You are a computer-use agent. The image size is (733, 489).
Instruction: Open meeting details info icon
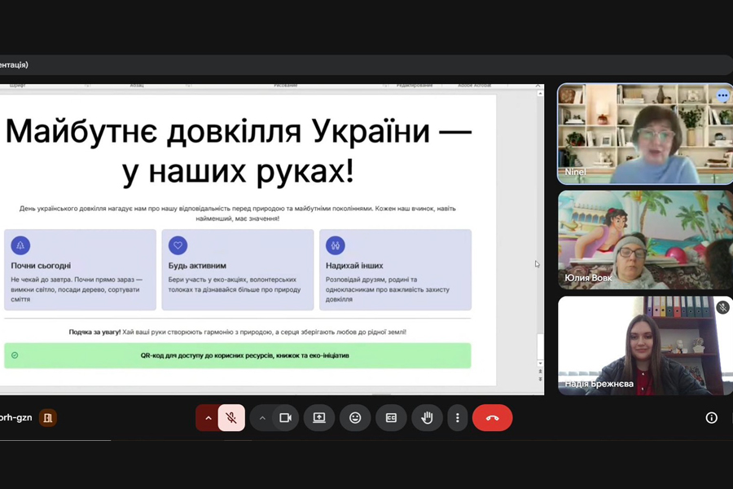[712, 418]
